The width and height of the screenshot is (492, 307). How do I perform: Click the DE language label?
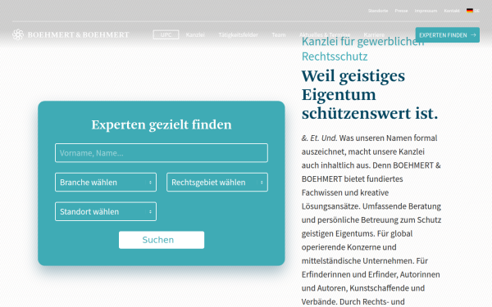click(x=476, y=11)
